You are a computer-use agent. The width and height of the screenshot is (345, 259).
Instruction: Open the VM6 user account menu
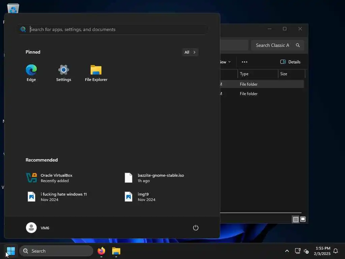[x=37, y=228]
